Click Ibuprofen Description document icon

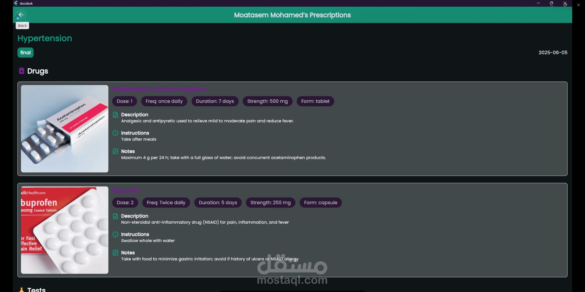pos(115,216)
